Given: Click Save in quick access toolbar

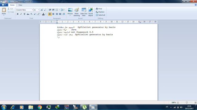Looking at the screenshot, I should click(x=6, y=2).
